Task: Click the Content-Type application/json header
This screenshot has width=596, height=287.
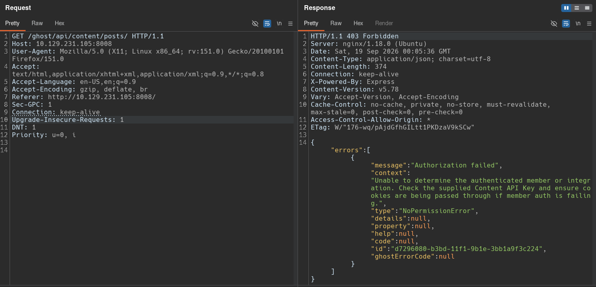Action: pos(401,59)
